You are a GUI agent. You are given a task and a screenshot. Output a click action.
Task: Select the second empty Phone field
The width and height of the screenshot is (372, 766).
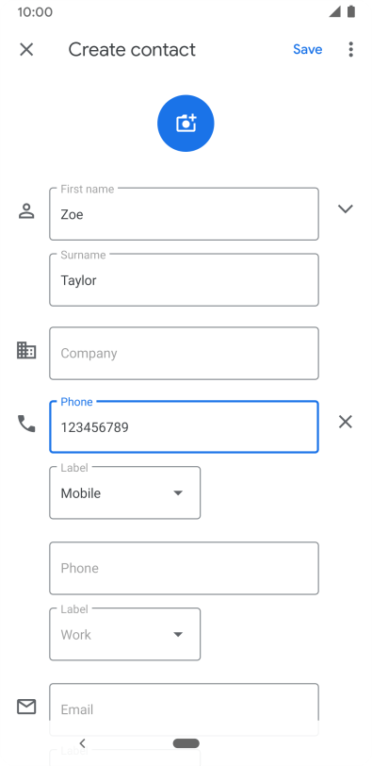(185, 568)
